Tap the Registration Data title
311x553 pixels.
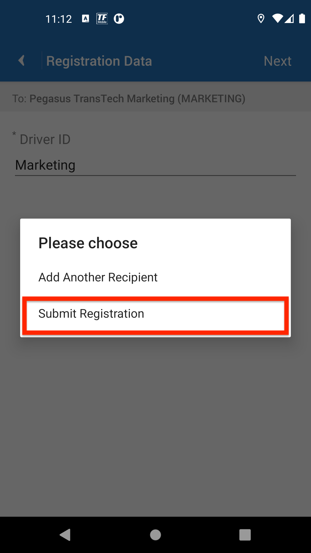pos(99,61)
